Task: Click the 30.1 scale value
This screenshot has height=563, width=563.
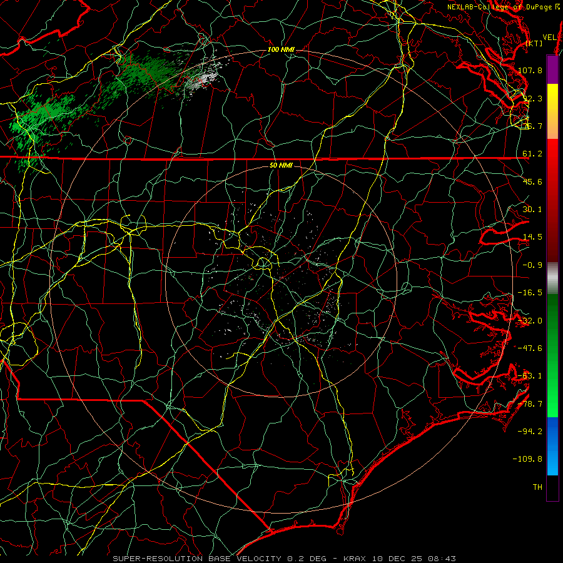Action: (532, 210)
